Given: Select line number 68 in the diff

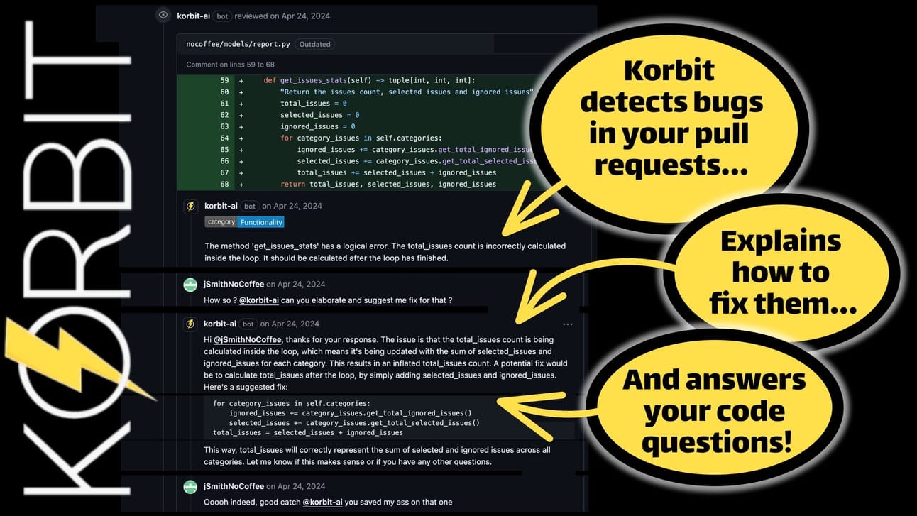Looking at the screenshot, I should pyautogui.click(x=224, y=185).
